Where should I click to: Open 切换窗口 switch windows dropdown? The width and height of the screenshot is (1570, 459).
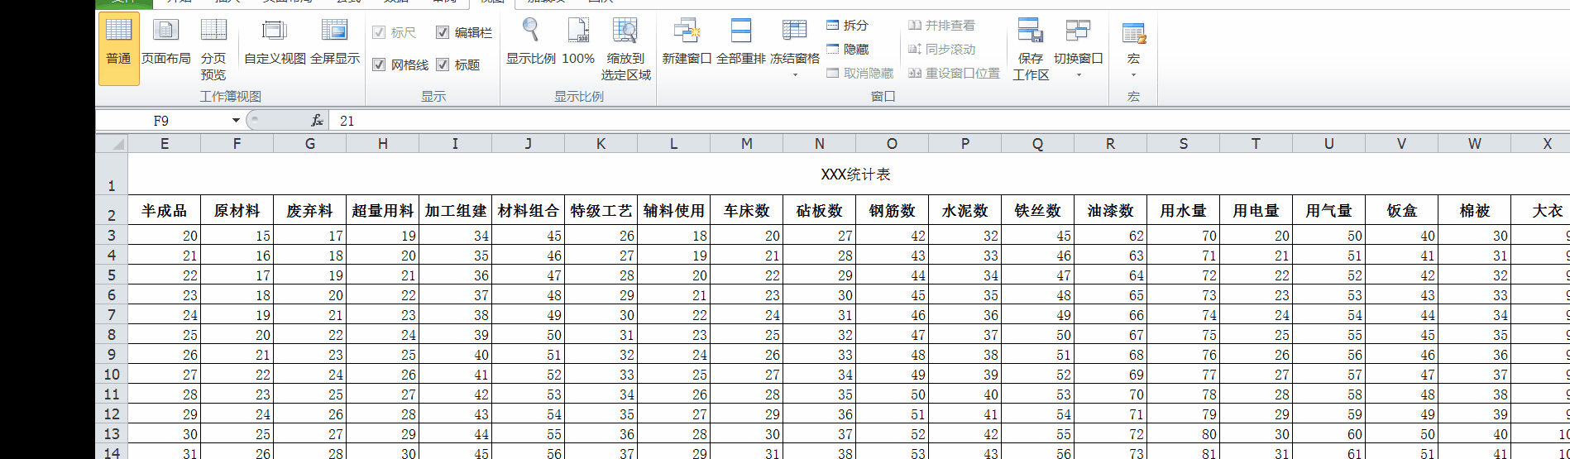pyautogui.click(x=1079, y=49)
